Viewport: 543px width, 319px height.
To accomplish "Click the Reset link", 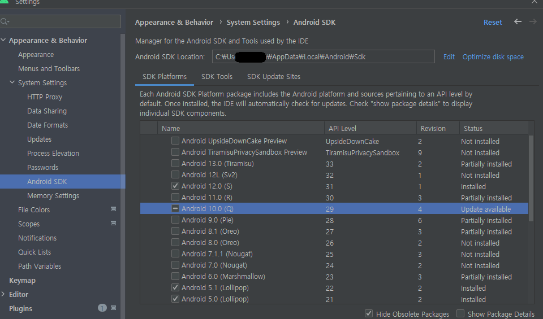I will 493,23.
